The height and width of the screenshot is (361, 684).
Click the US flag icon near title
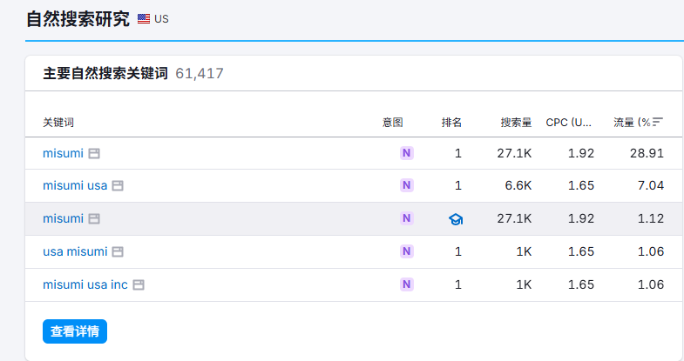[144, 19]
